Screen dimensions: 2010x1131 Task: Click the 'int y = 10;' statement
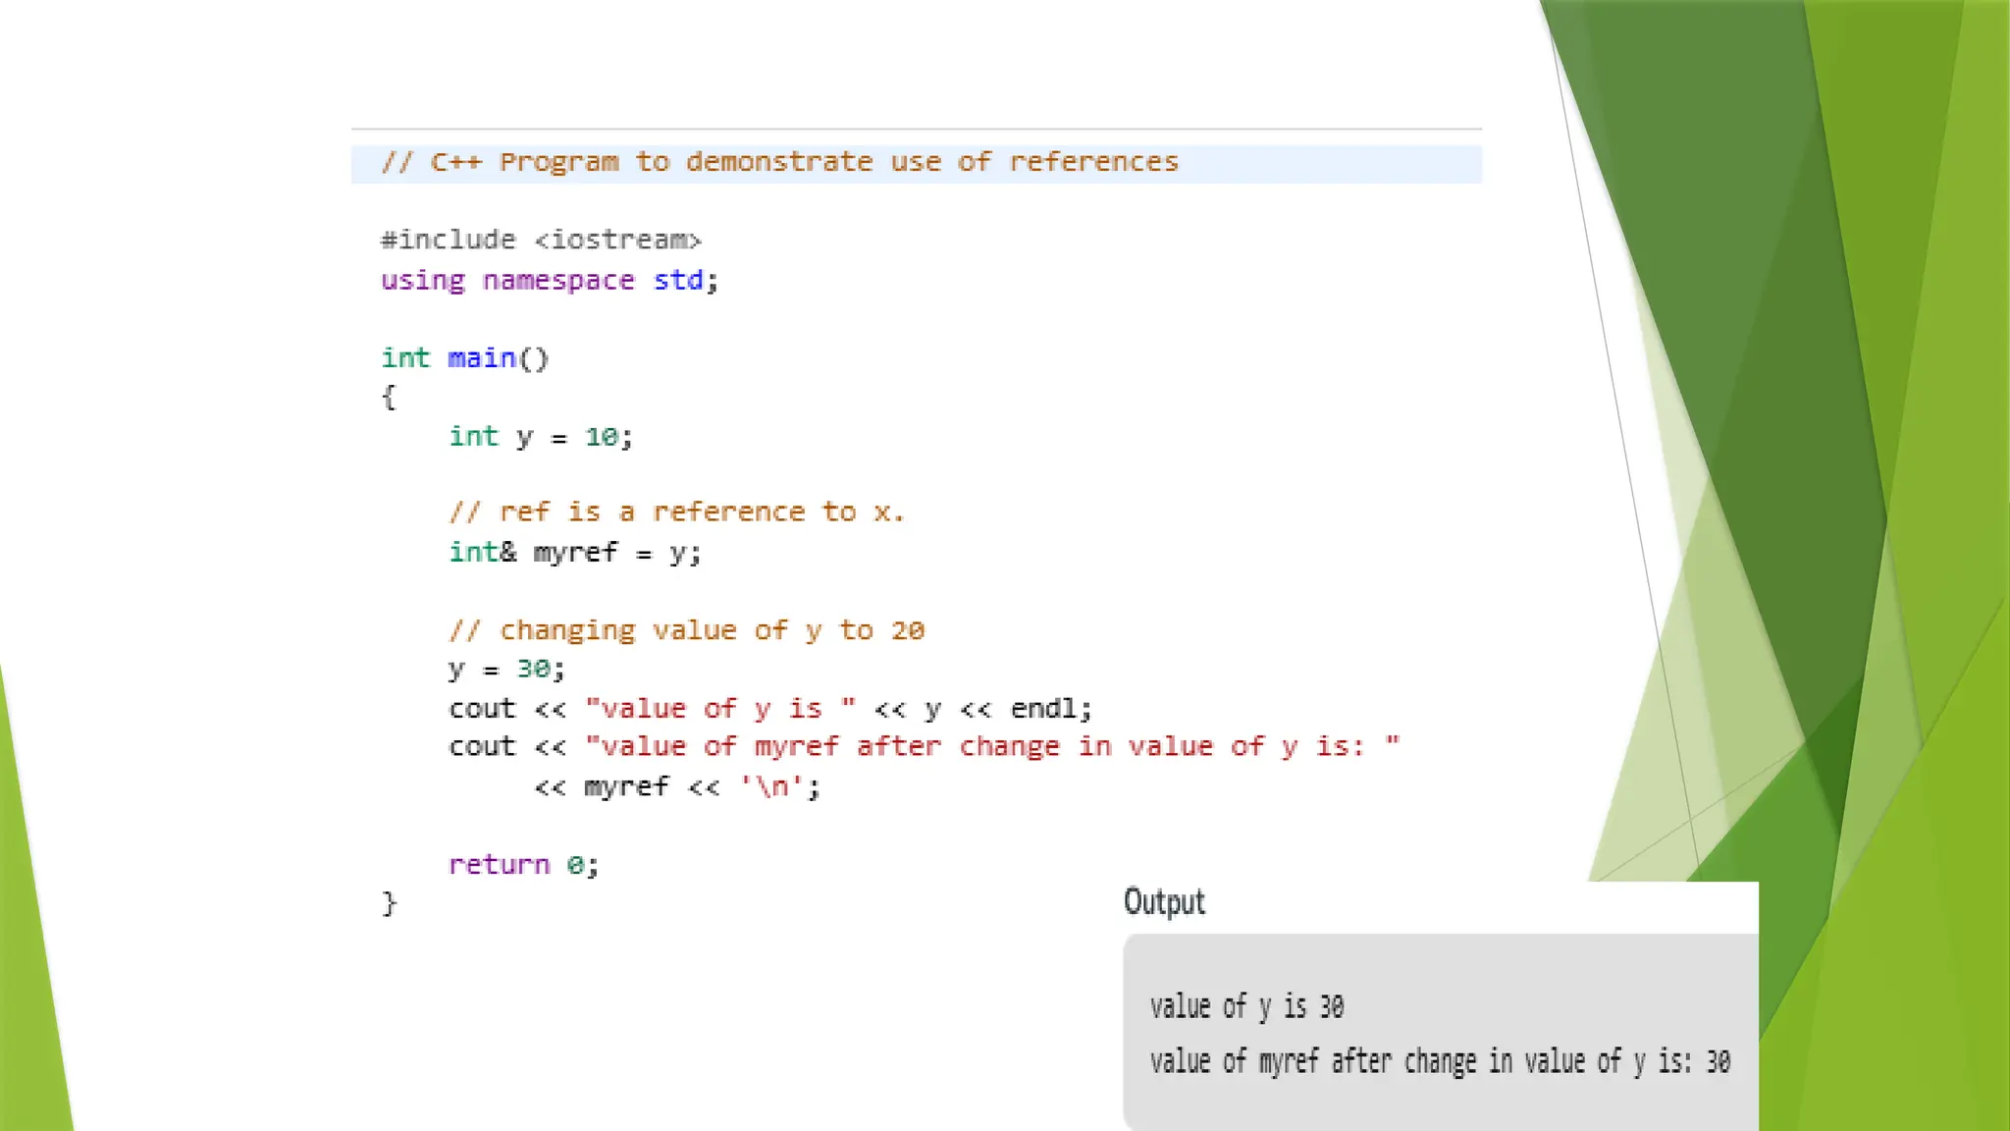pyautogui.click(x=541, y=437)
